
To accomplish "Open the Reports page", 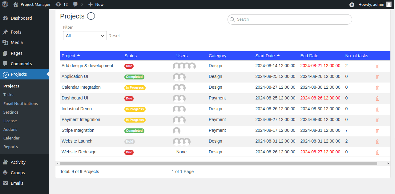I will (x=10, y=147).
